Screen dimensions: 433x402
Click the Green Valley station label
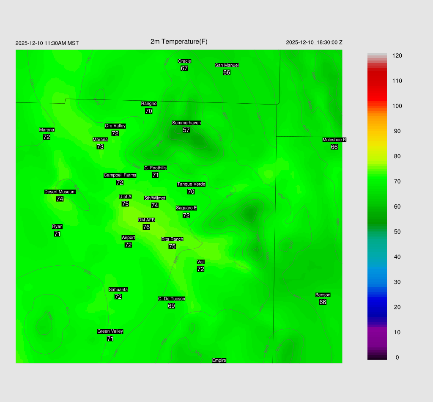[110, 331]
